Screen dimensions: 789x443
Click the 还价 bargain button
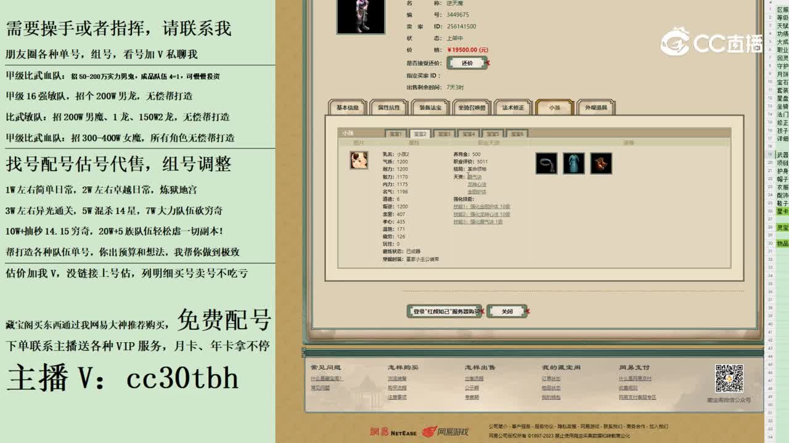467,63
